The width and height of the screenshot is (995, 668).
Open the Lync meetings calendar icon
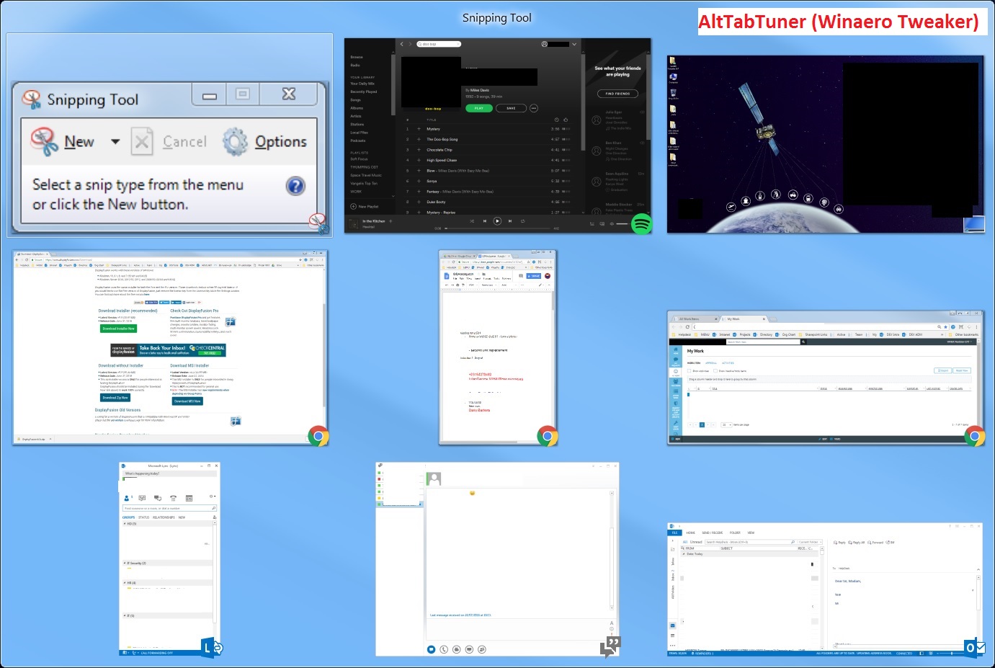(189, 498)
